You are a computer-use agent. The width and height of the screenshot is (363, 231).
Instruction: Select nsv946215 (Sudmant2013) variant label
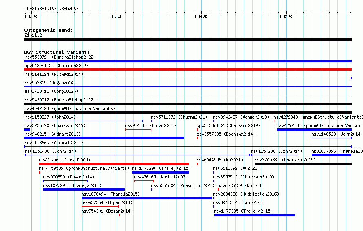pyautogui.click(x=53, y=134)
